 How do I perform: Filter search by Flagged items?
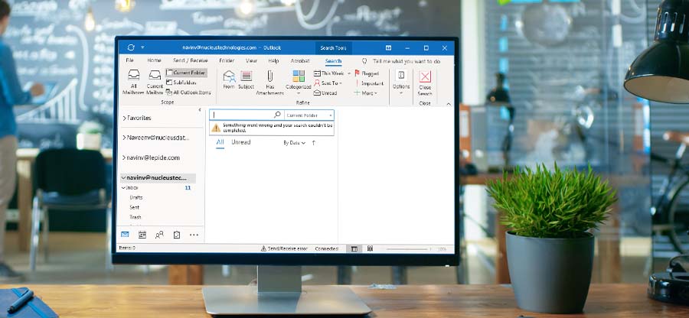point(367,73)
